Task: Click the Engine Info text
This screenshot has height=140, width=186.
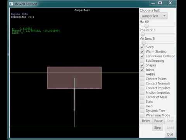Action: coord(19,14)
